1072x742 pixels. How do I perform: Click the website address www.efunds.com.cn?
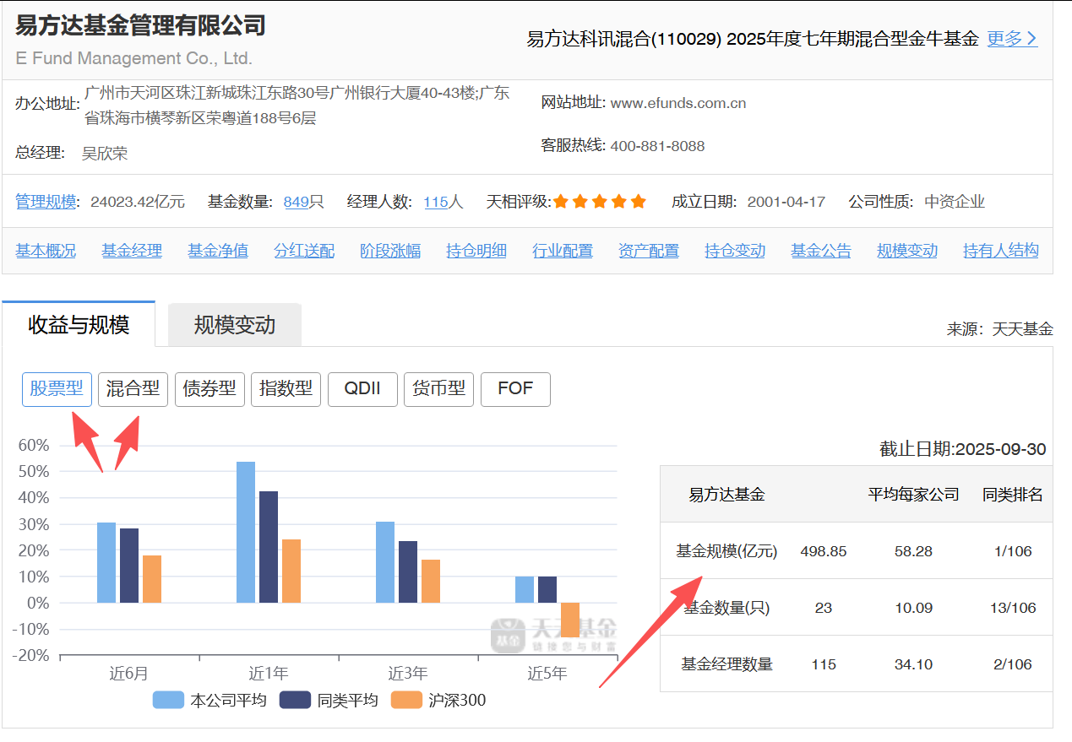click(678, 103)
